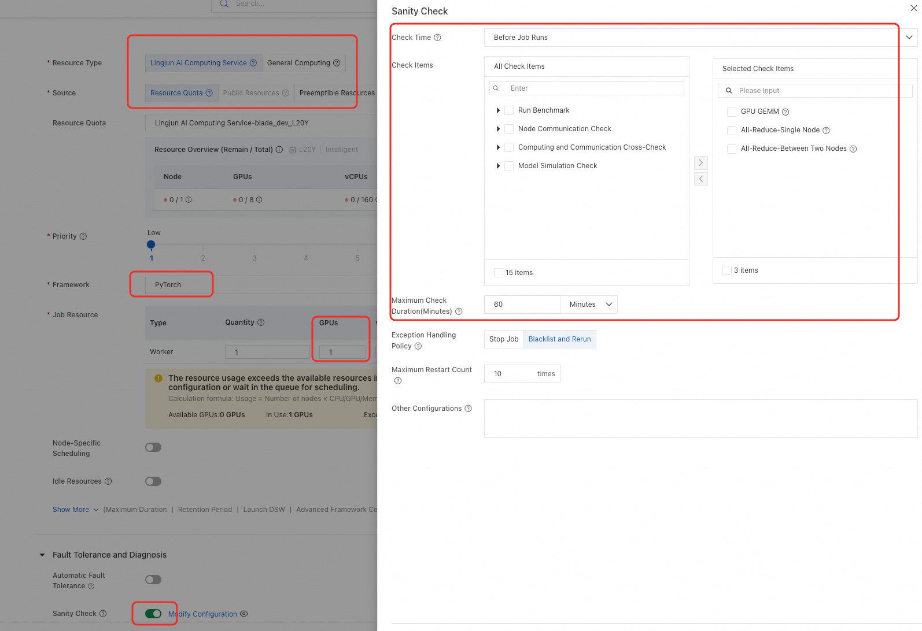Move checked items right with arrow button
The image size is (922, 631).
[701, 163]
